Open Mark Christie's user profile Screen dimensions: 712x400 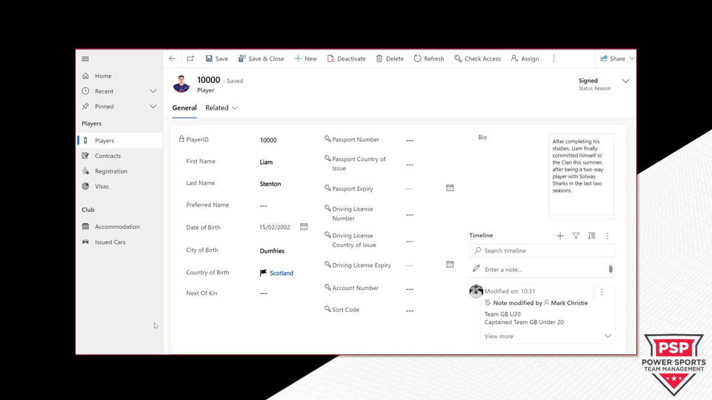click(569, 303)
